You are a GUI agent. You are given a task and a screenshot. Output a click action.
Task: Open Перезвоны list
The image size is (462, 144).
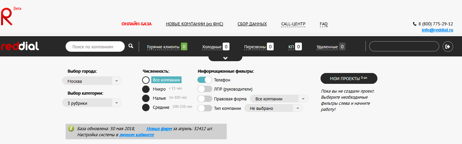pyautogui.click(x=255, y=47)
